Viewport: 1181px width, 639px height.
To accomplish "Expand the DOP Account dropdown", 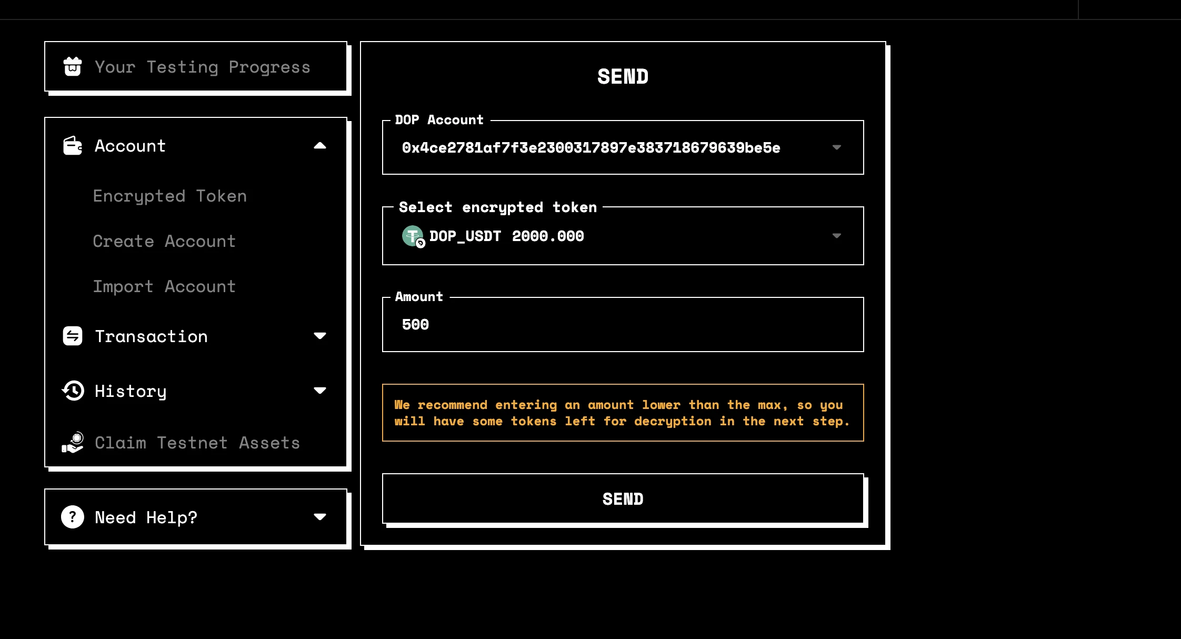I will [x=837, y=148].
